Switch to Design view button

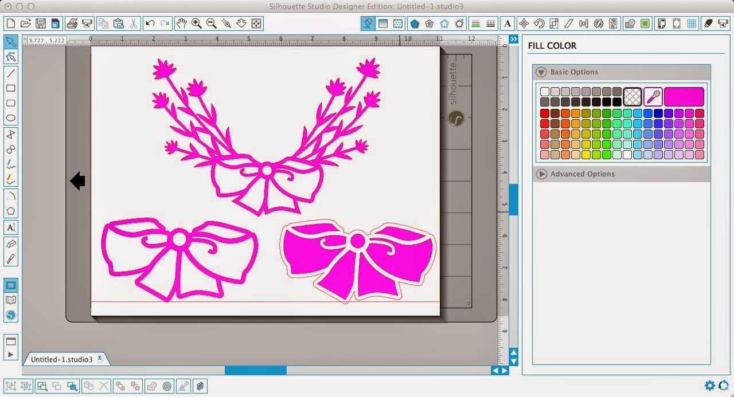10,285
